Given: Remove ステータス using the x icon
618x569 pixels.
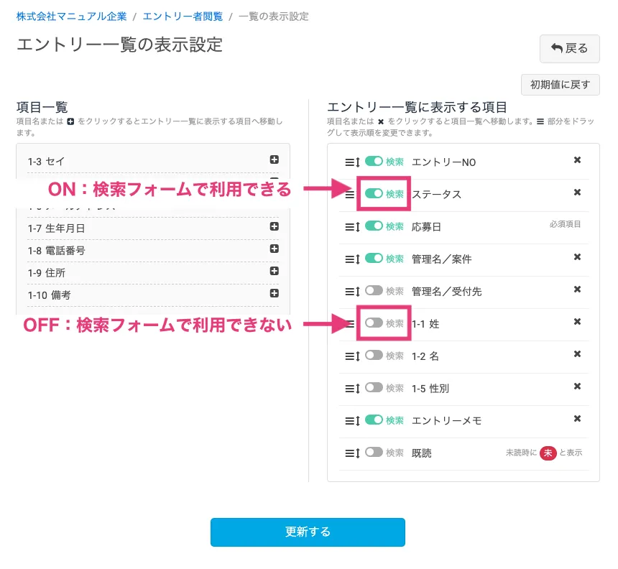Looking at the screenshot, I should pos(577,193).
